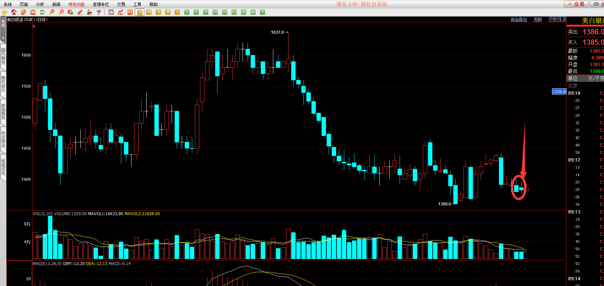Toggle the right-side panel layout icon
The image size is (604, 286).
click(x=563, y=19)
